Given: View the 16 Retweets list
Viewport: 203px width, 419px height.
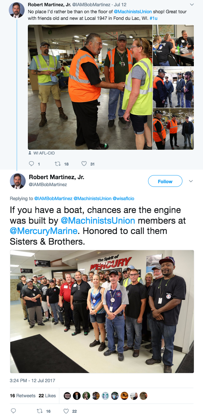Looking at the screenshot, I should click(23, 396).
